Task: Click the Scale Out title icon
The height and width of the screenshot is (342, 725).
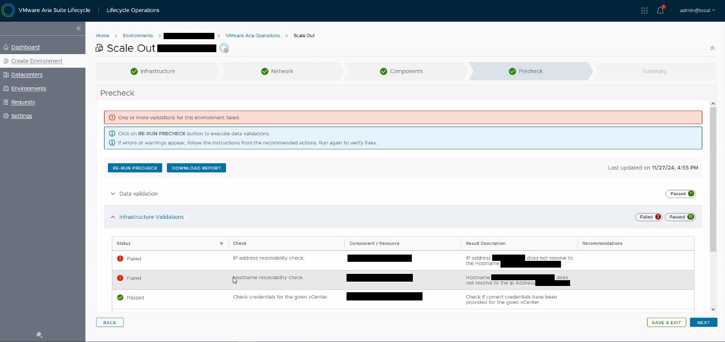Action: [100, 48]
